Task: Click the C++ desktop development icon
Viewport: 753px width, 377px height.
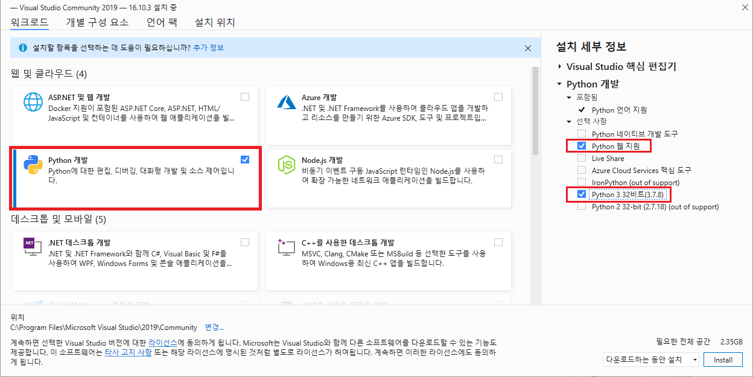Action: tap(285, 246)
